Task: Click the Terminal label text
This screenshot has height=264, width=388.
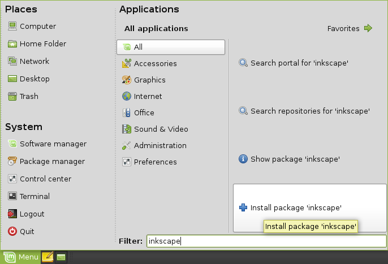Action: [x=35, y=197]
